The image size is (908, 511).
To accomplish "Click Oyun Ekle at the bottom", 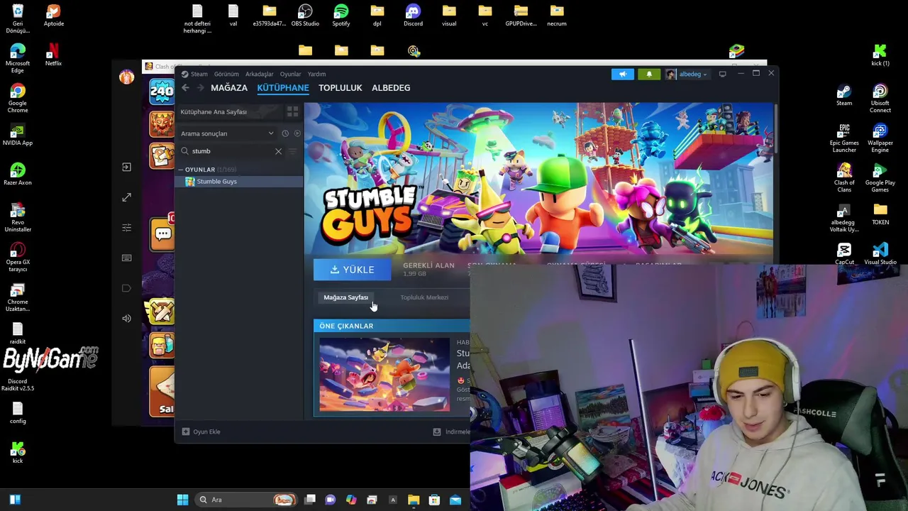I will coord(201,432).
